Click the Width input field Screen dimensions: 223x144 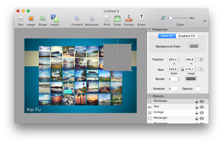[x=173, y=69]
